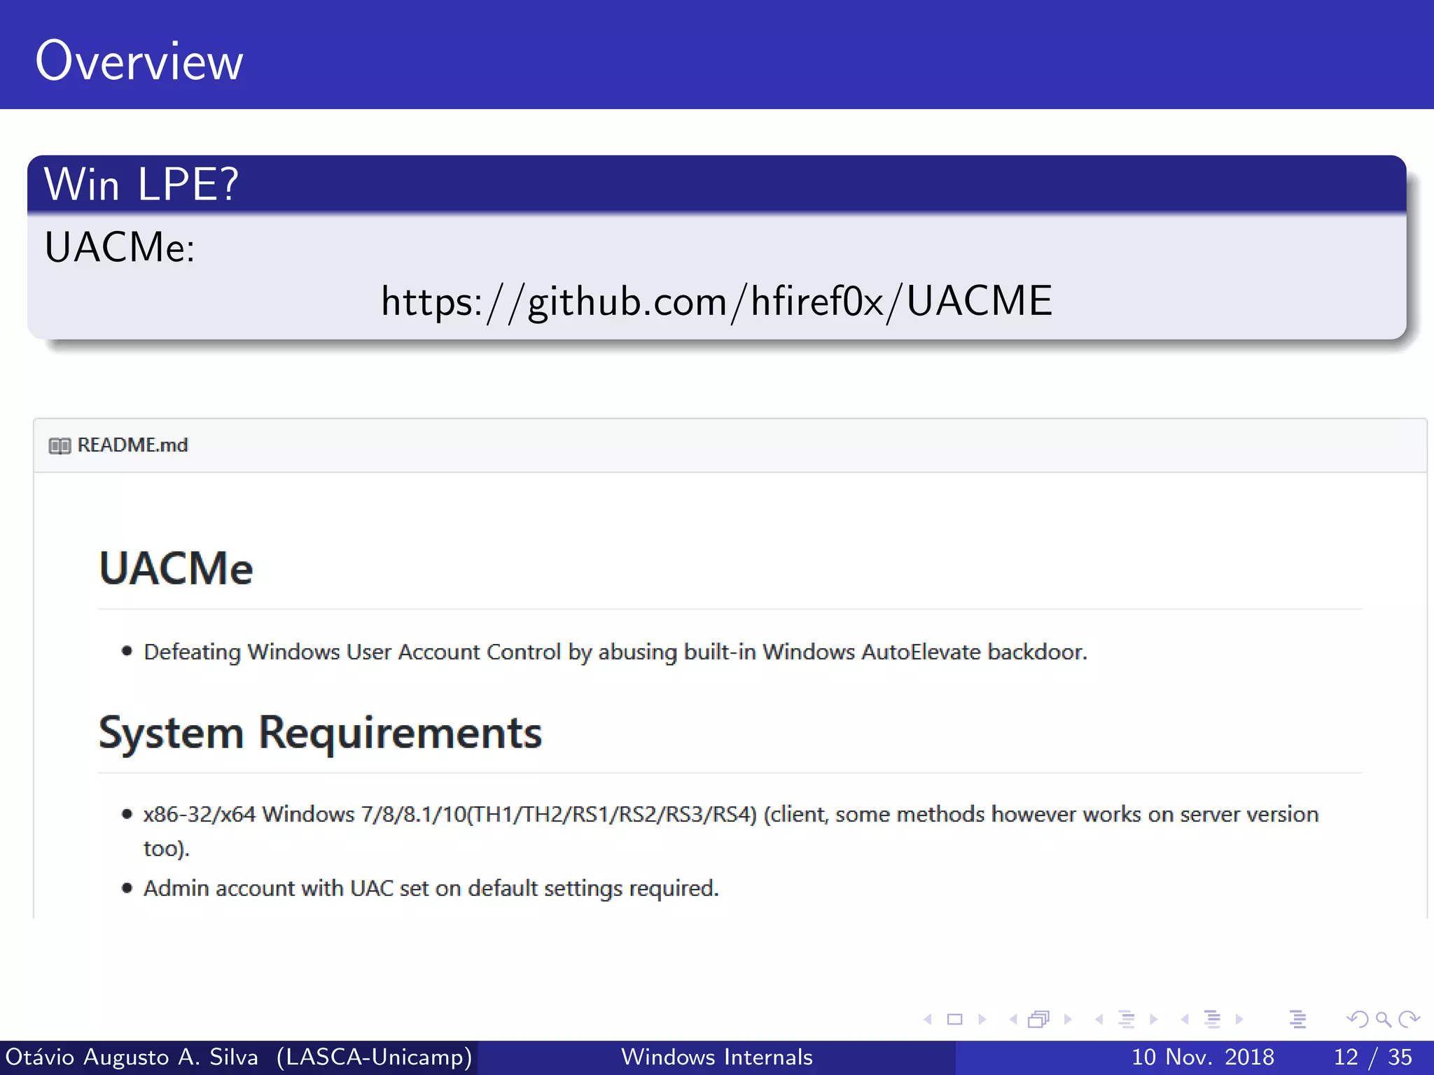
Task: Go to previous frame arrow left of stacked frames
Action: [1013, 1019]
